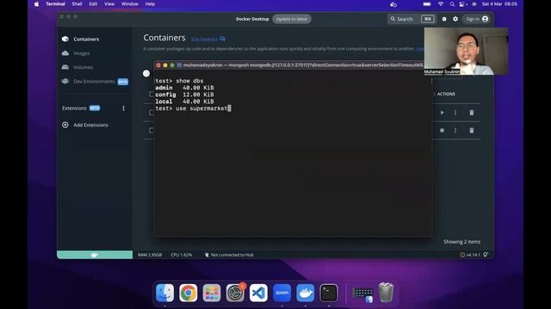Delete the container in the stop-icon row
Image resolution: width=551 pixels, height=309 pixels.
(472, 130)
